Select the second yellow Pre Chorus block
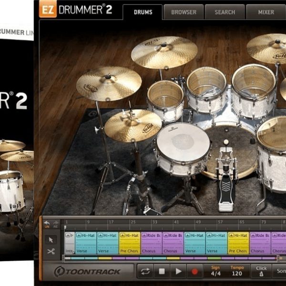This screenshot has height=286, width=286. [238, 243]
